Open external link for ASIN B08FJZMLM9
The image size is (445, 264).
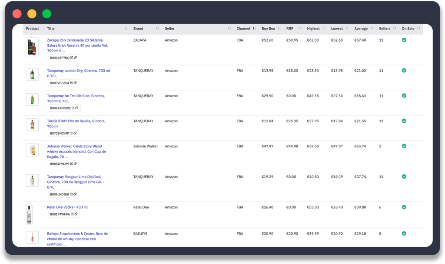click(72, 164)
